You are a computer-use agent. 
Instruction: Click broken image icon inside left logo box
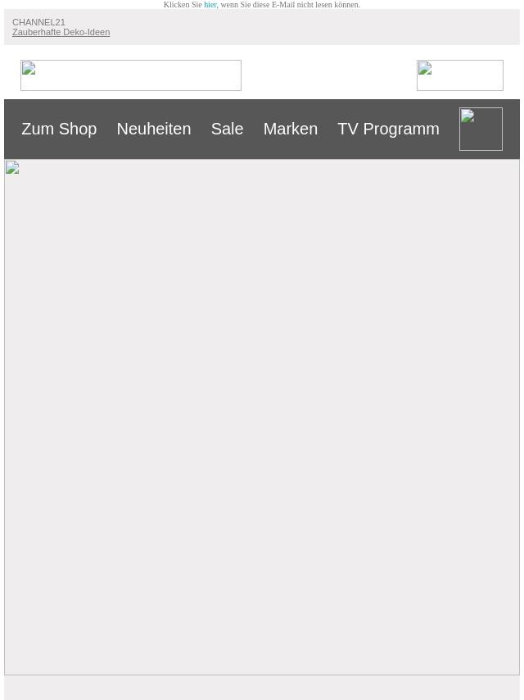29,68
